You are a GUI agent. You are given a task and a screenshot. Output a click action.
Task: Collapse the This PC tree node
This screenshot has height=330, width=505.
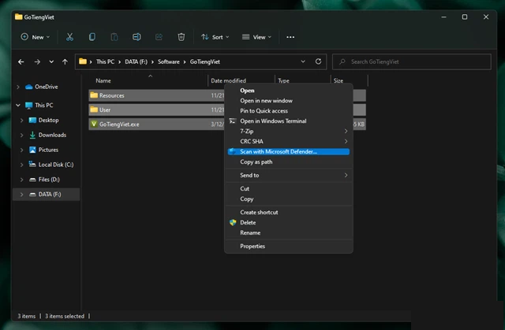point(18,105)
